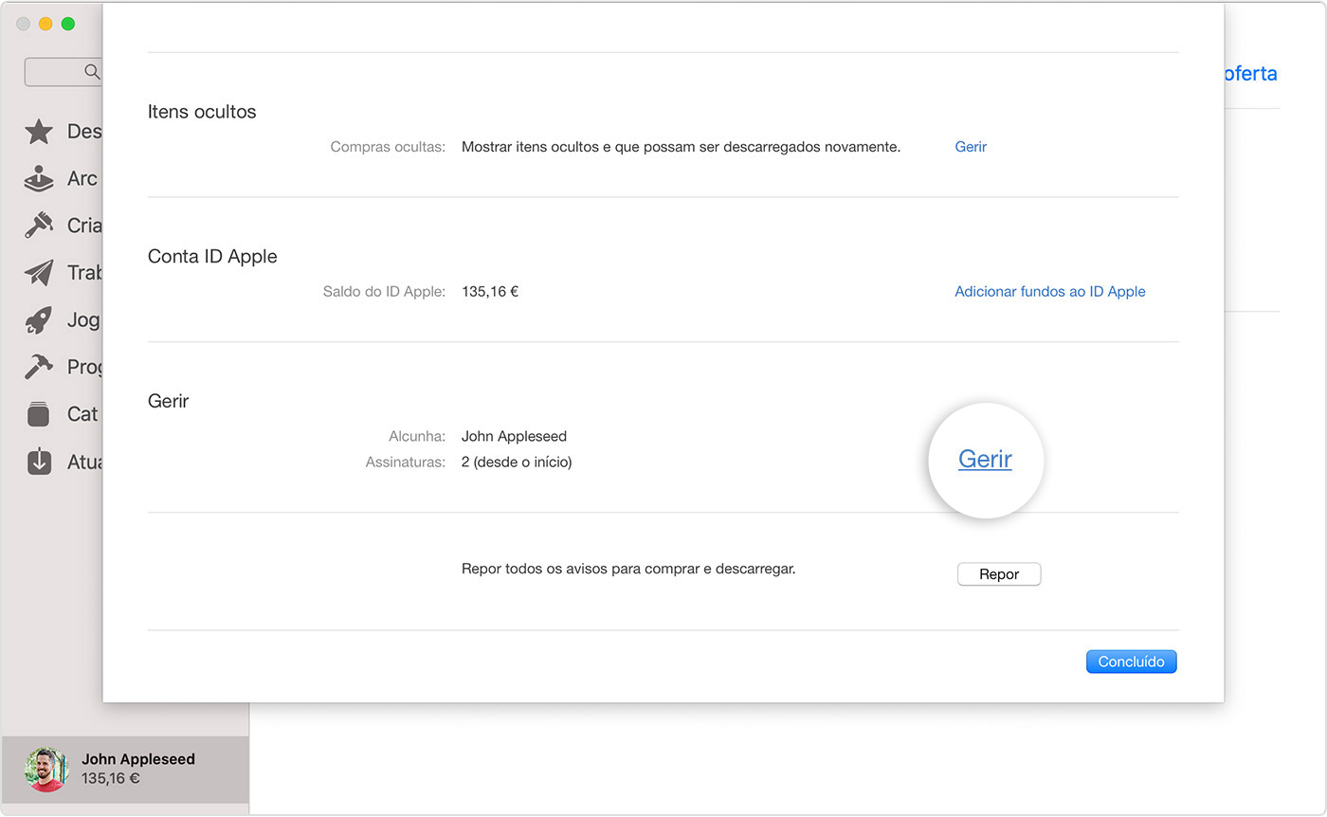Click the sidebar balance 135,16 €

[x=111, y=779]
